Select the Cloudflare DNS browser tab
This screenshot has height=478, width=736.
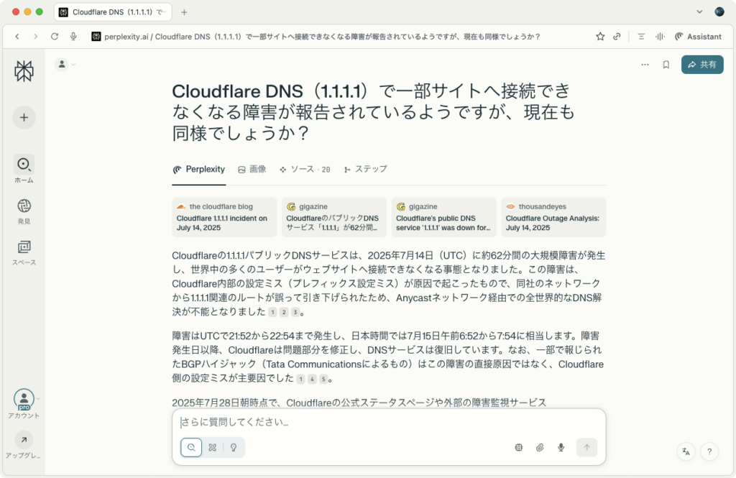(113, 12)
